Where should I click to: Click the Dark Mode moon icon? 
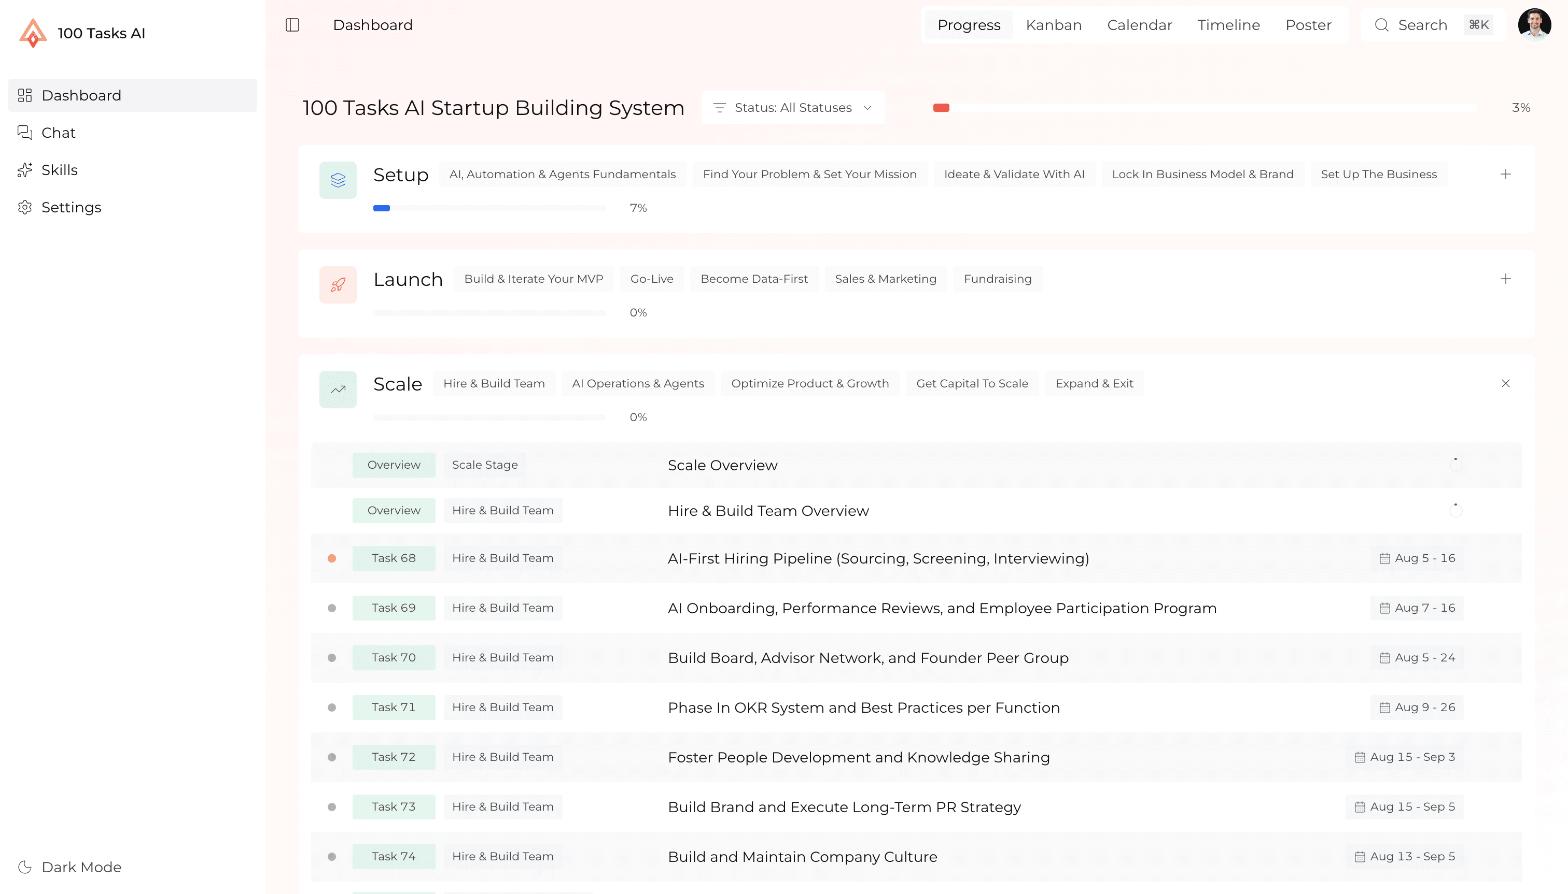coord(24,867)
